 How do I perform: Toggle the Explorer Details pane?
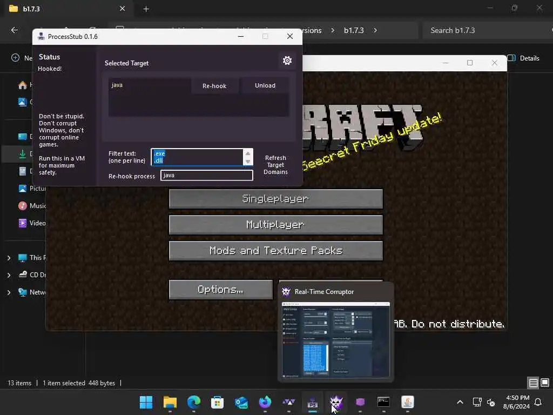coord(523,58)
